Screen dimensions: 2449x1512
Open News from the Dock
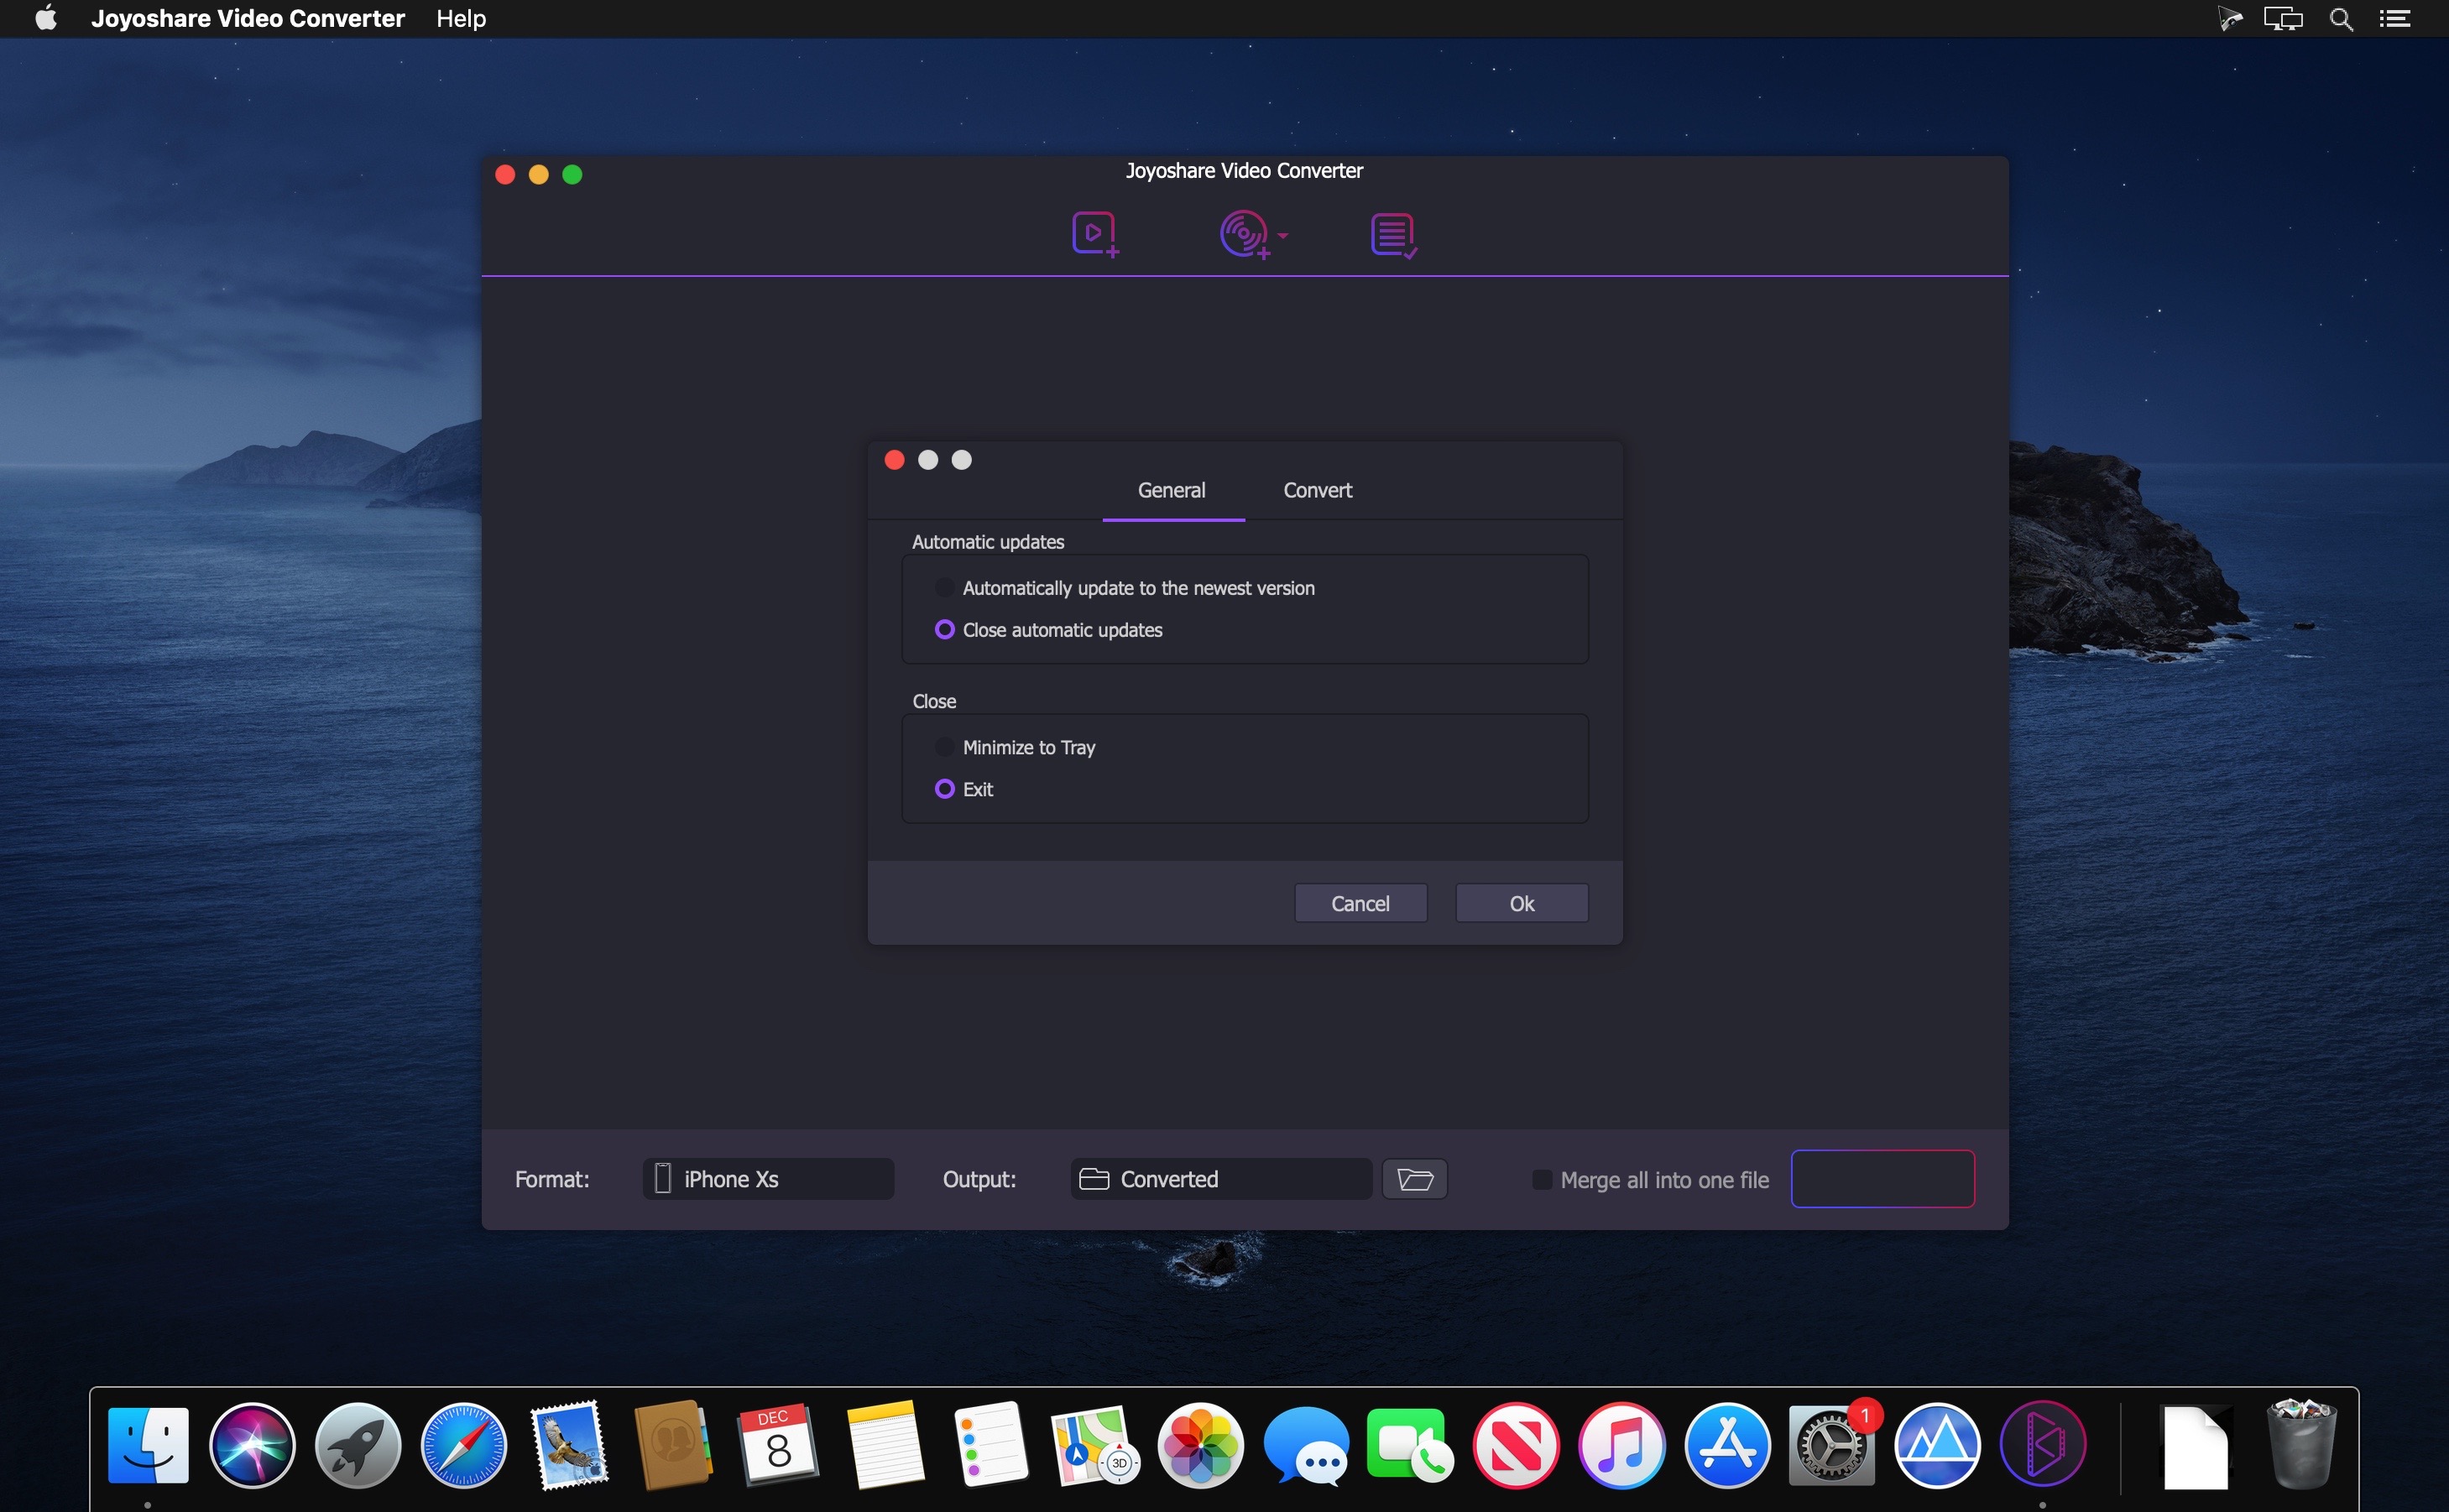click(1516, 1445)
